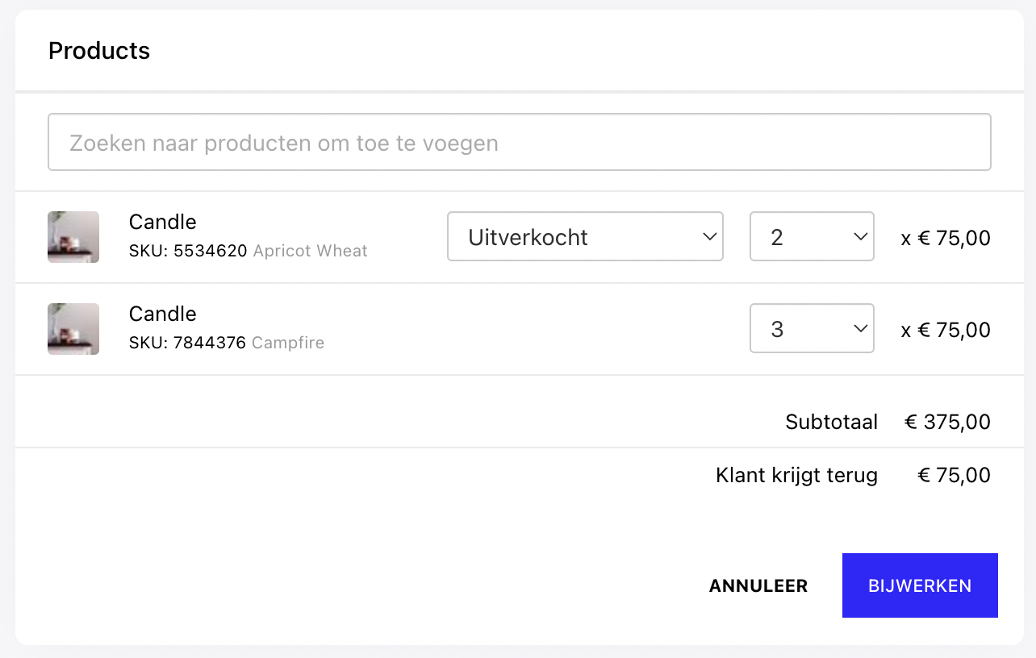Click the Klant krijgt terug refund amount
Viewport: 1036px width, 658px height.
tap(954, 475)
